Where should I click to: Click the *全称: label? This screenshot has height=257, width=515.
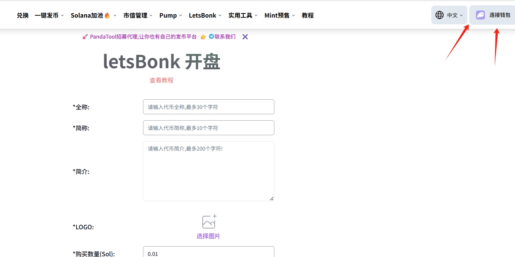[81, 107]
